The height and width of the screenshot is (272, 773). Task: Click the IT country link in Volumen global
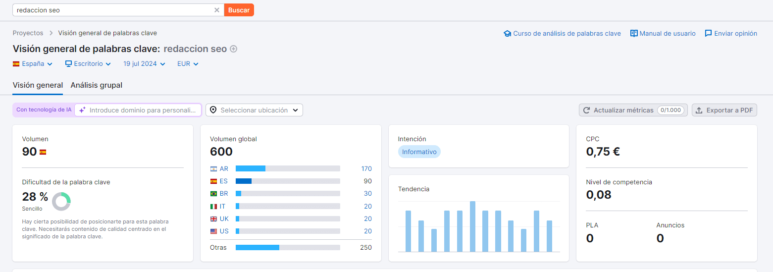[222, 206]
